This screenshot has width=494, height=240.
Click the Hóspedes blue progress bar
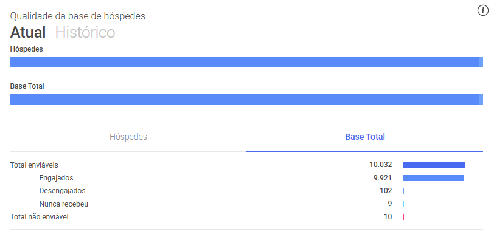246,62
